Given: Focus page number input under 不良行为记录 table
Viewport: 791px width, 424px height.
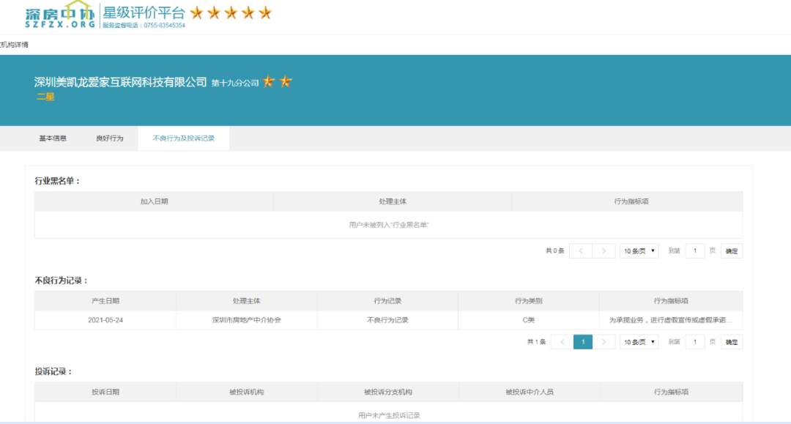Looking at the screenshot, I should pos(694,342).
